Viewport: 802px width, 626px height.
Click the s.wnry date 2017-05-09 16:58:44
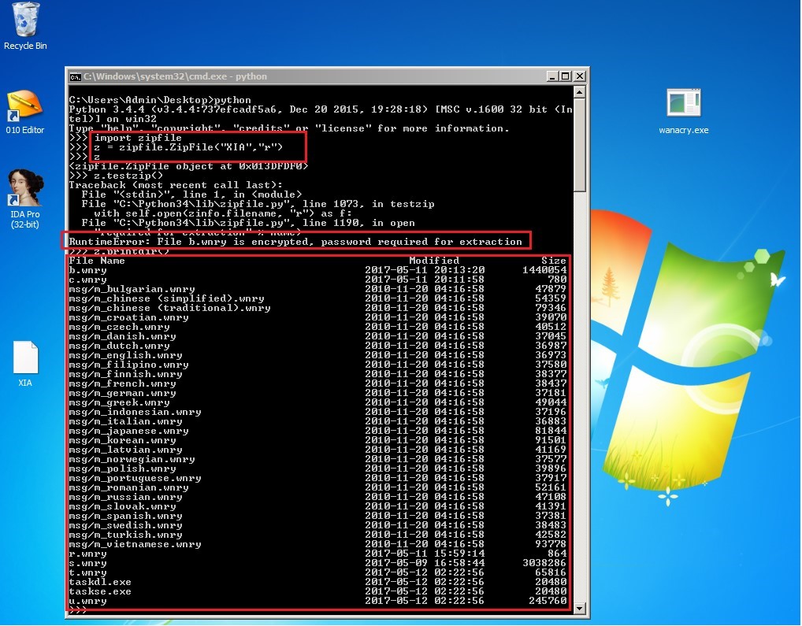click(425, 563)
